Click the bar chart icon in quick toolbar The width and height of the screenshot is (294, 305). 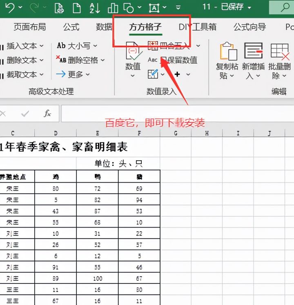pyautogui.click(x=113, y=8)
